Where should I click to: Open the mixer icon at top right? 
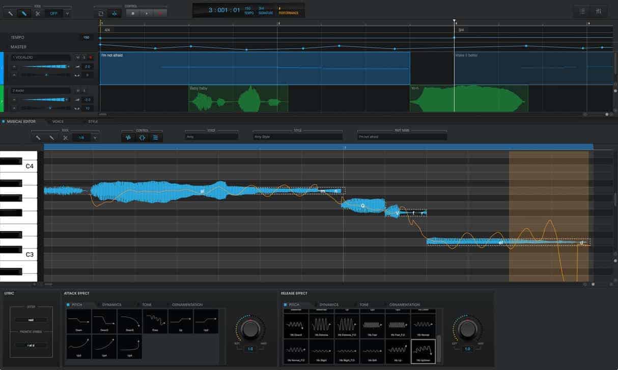[599, 11]
